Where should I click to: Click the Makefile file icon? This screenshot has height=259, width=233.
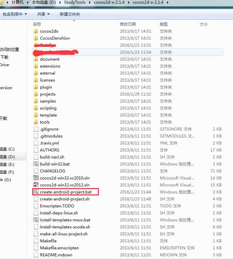(36, 241)
